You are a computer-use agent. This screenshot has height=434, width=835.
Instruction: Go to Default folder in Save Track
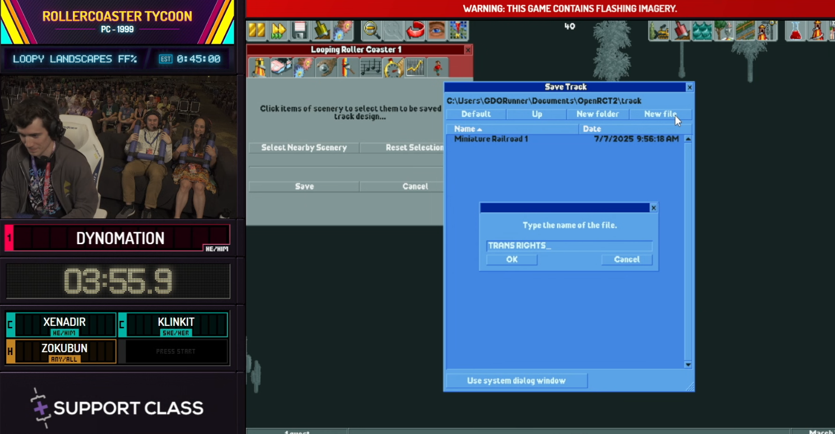click(476, 114)
